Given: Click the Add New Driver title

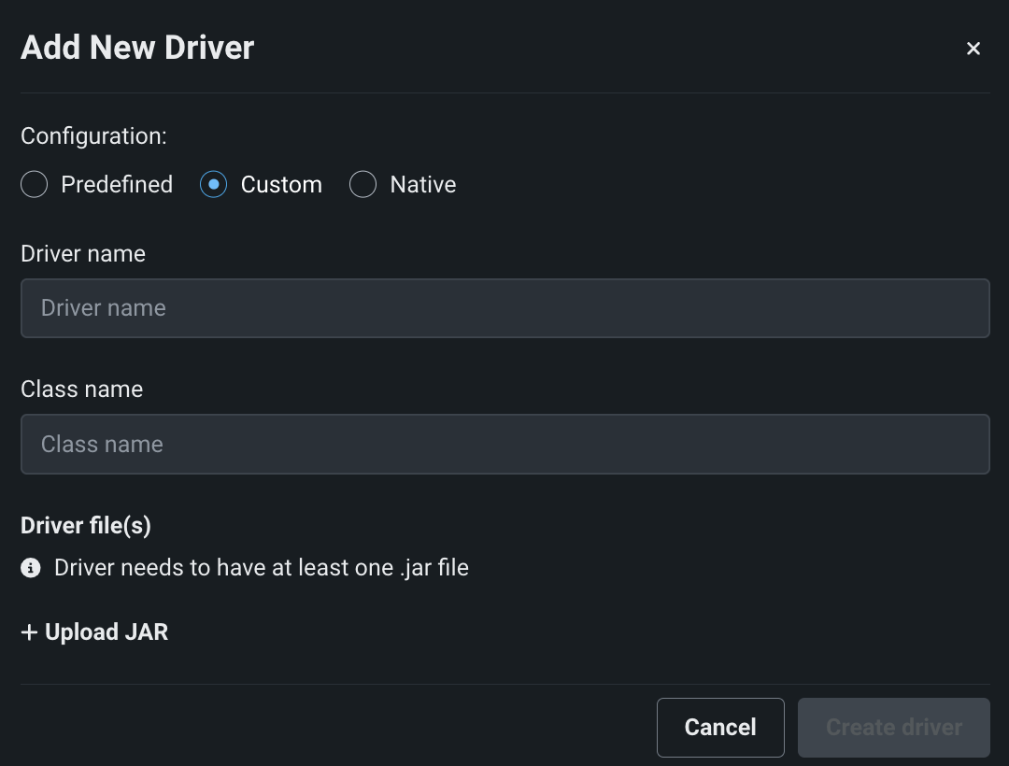Looking at the screenshot, I should tap(136, 47).
